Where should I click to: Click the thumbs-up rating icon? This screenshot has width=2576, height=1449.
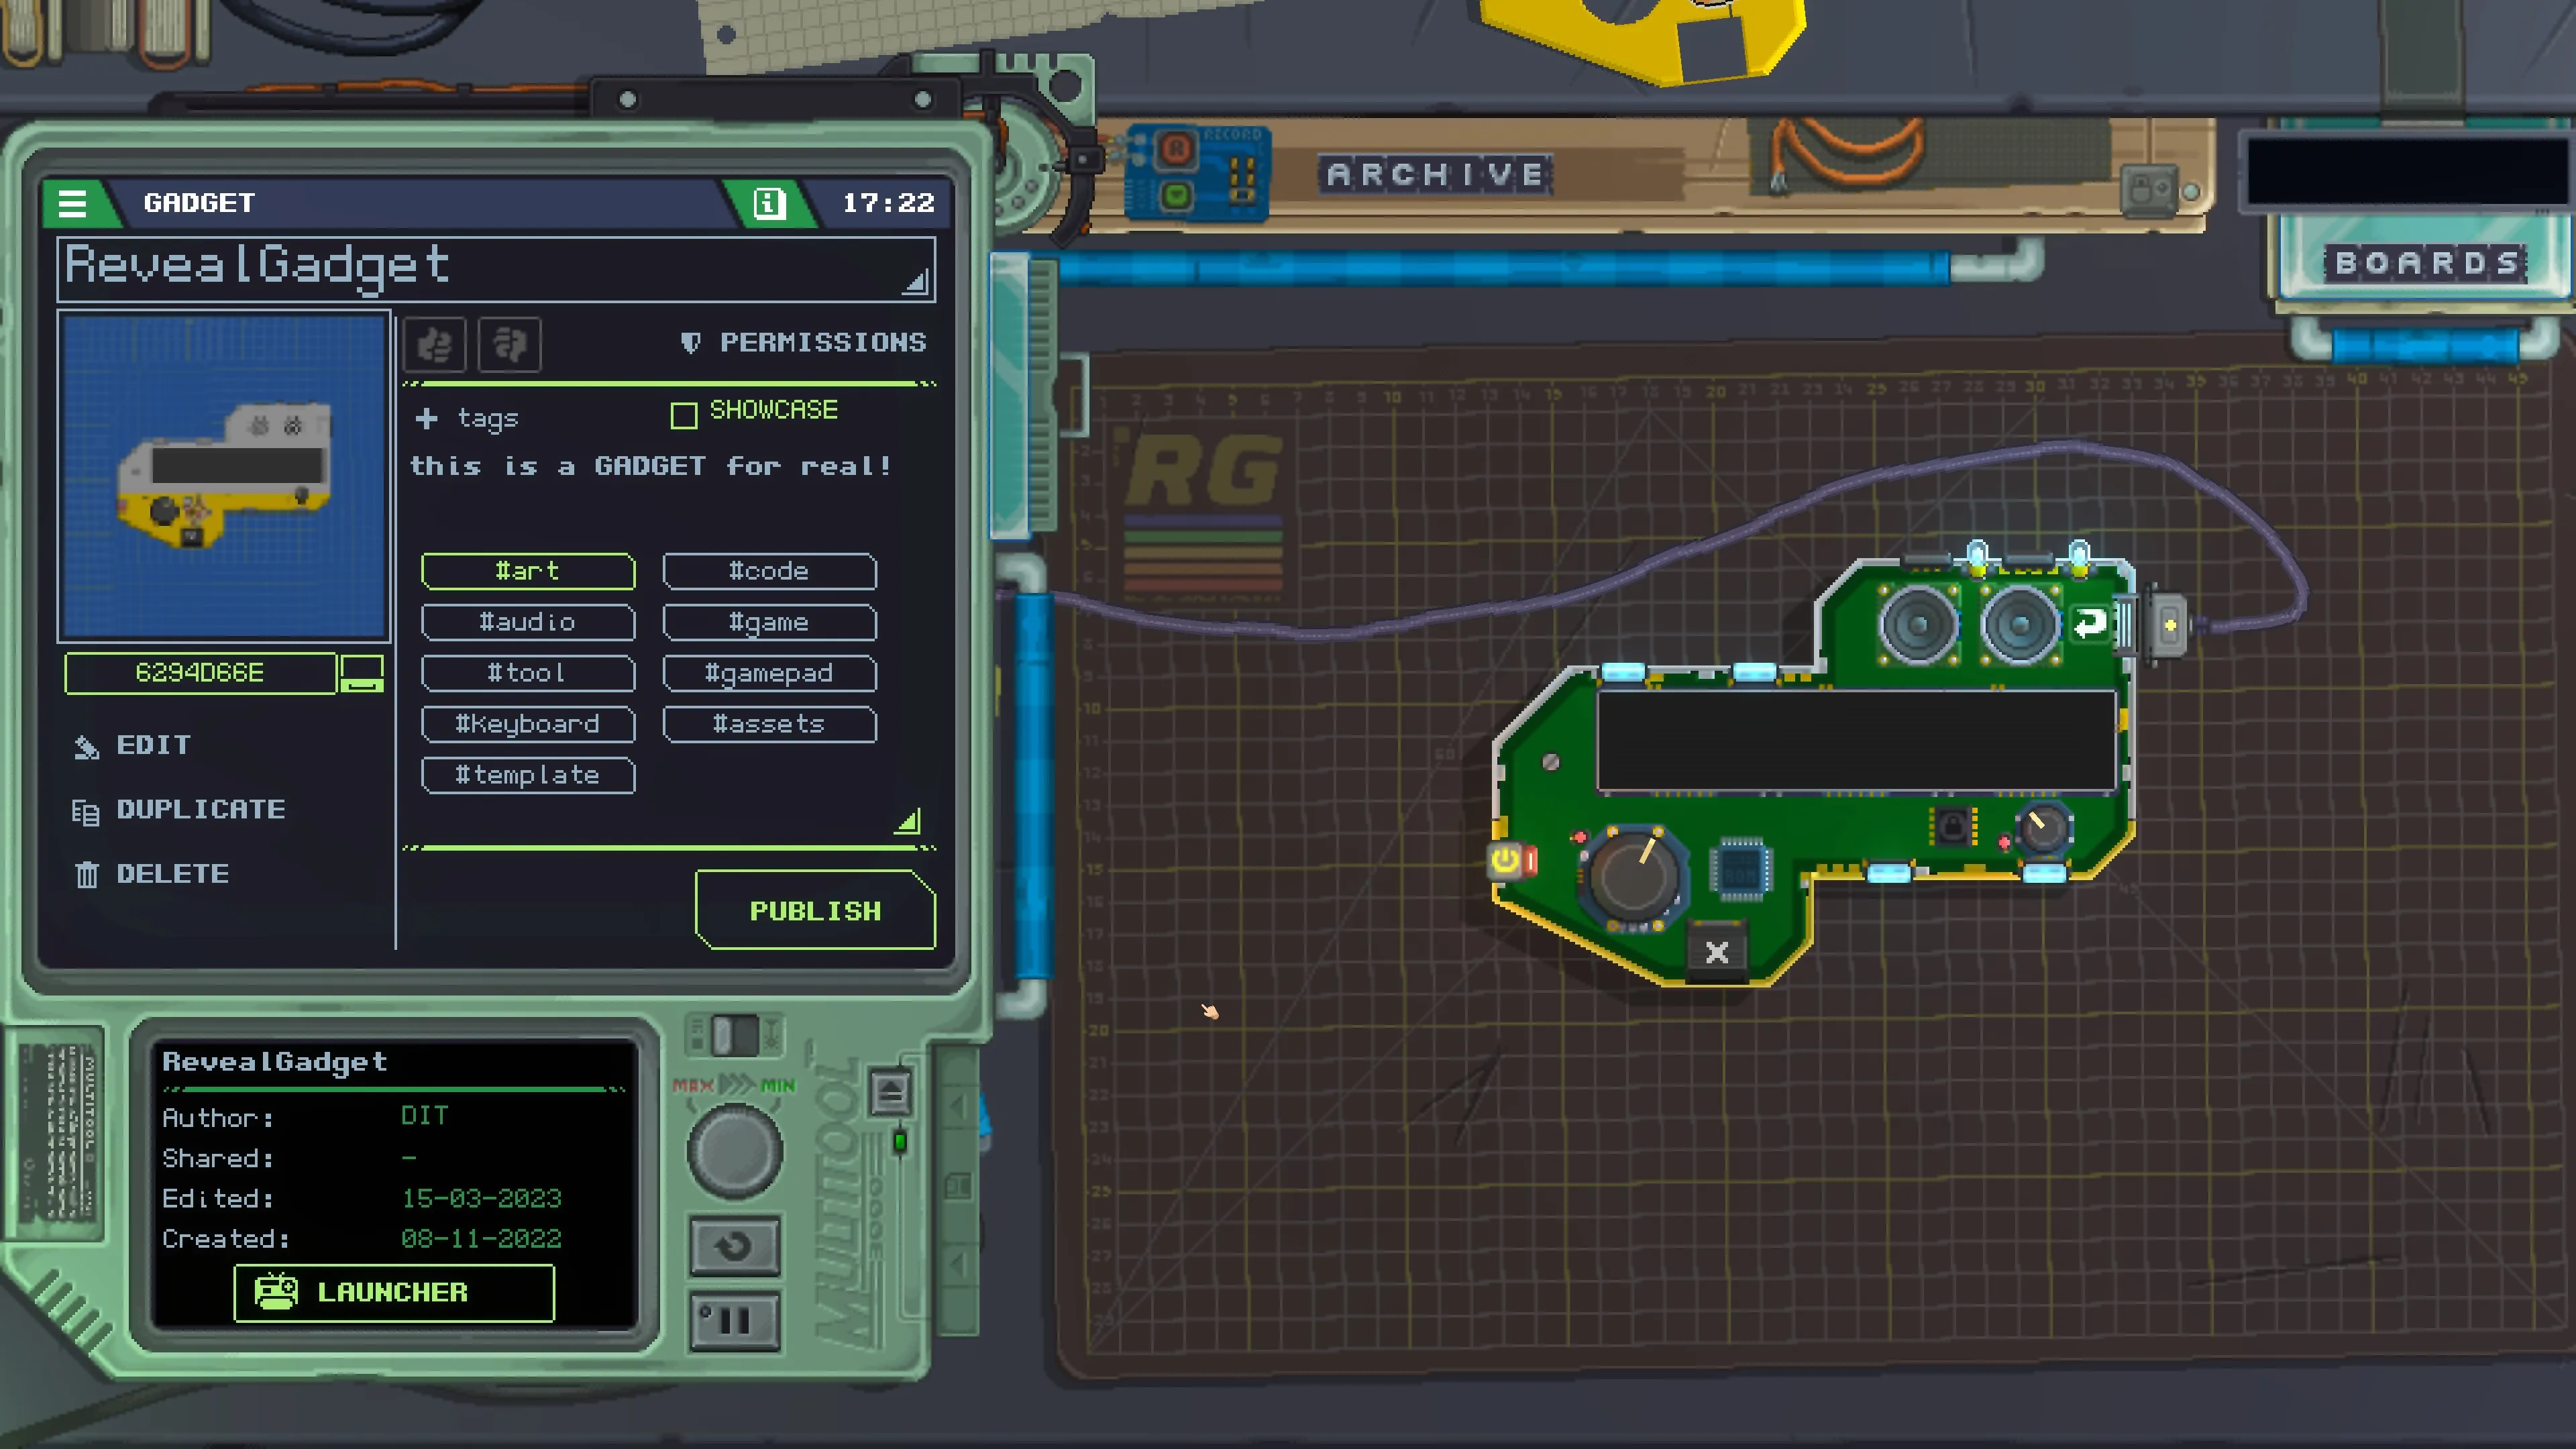pyautogui.click(x=435, y=344)
